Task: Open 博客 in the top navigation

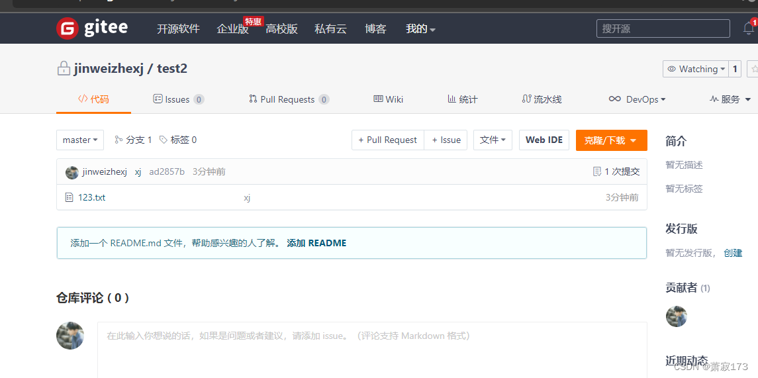Action: coord(375,29)
